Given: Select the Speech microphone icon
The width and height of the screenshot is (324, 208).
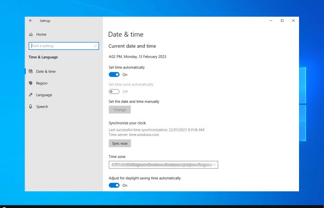Looking at the screenshot, I should (x=31, y=106).
